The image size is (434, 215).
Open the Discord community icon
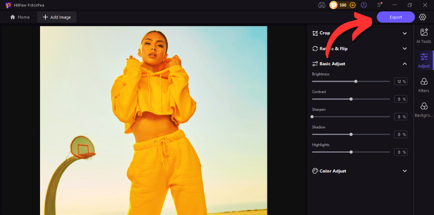(321, 5)
